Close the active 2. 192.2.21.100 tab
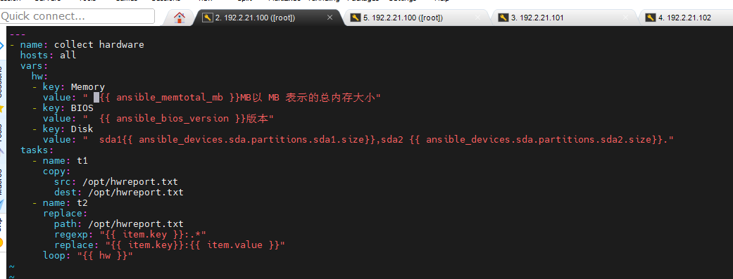This screenshot has width=733, height=279. (x=330, y=18)
